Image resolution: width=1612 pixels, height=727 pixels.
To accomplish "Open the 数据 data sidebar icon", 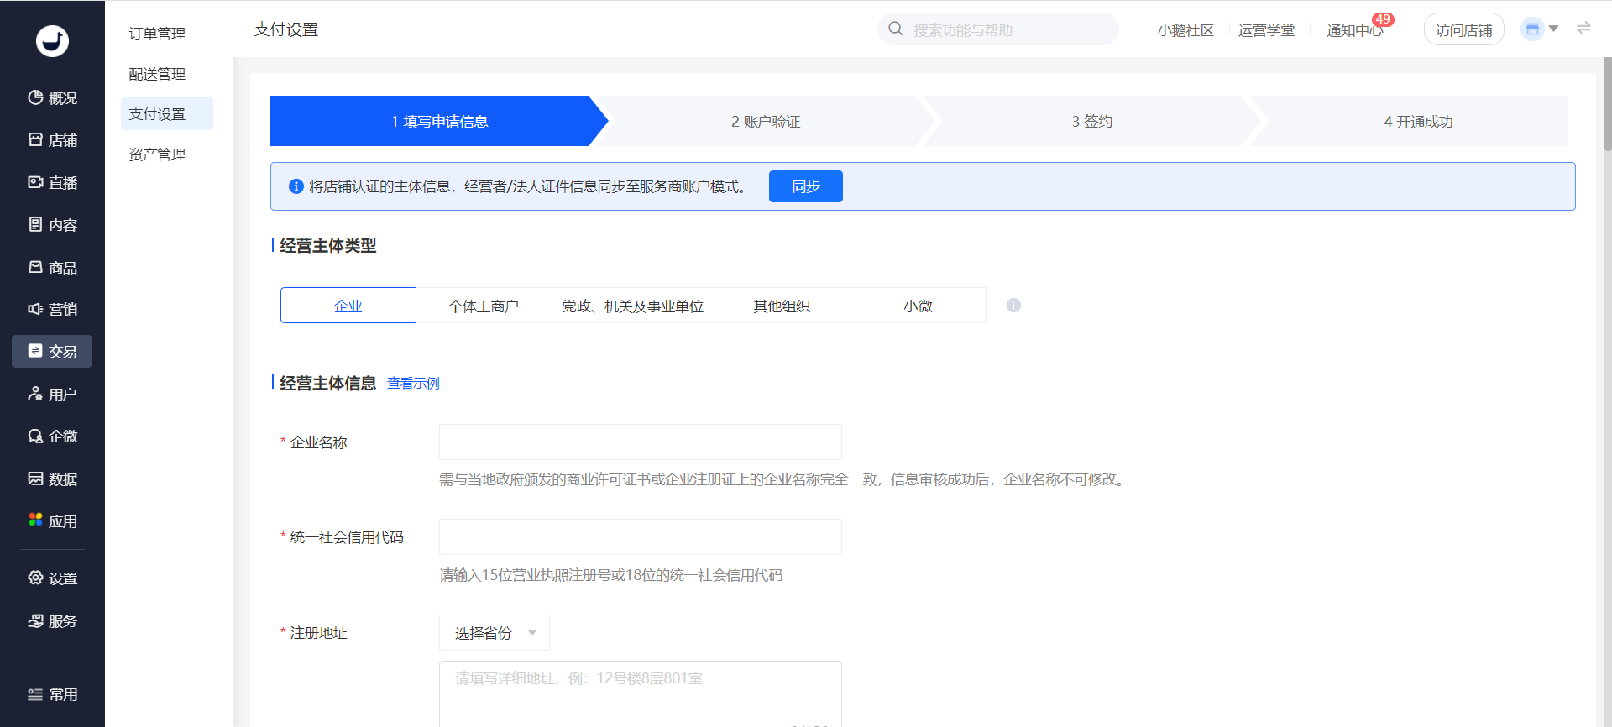I will tap(35, 479).
